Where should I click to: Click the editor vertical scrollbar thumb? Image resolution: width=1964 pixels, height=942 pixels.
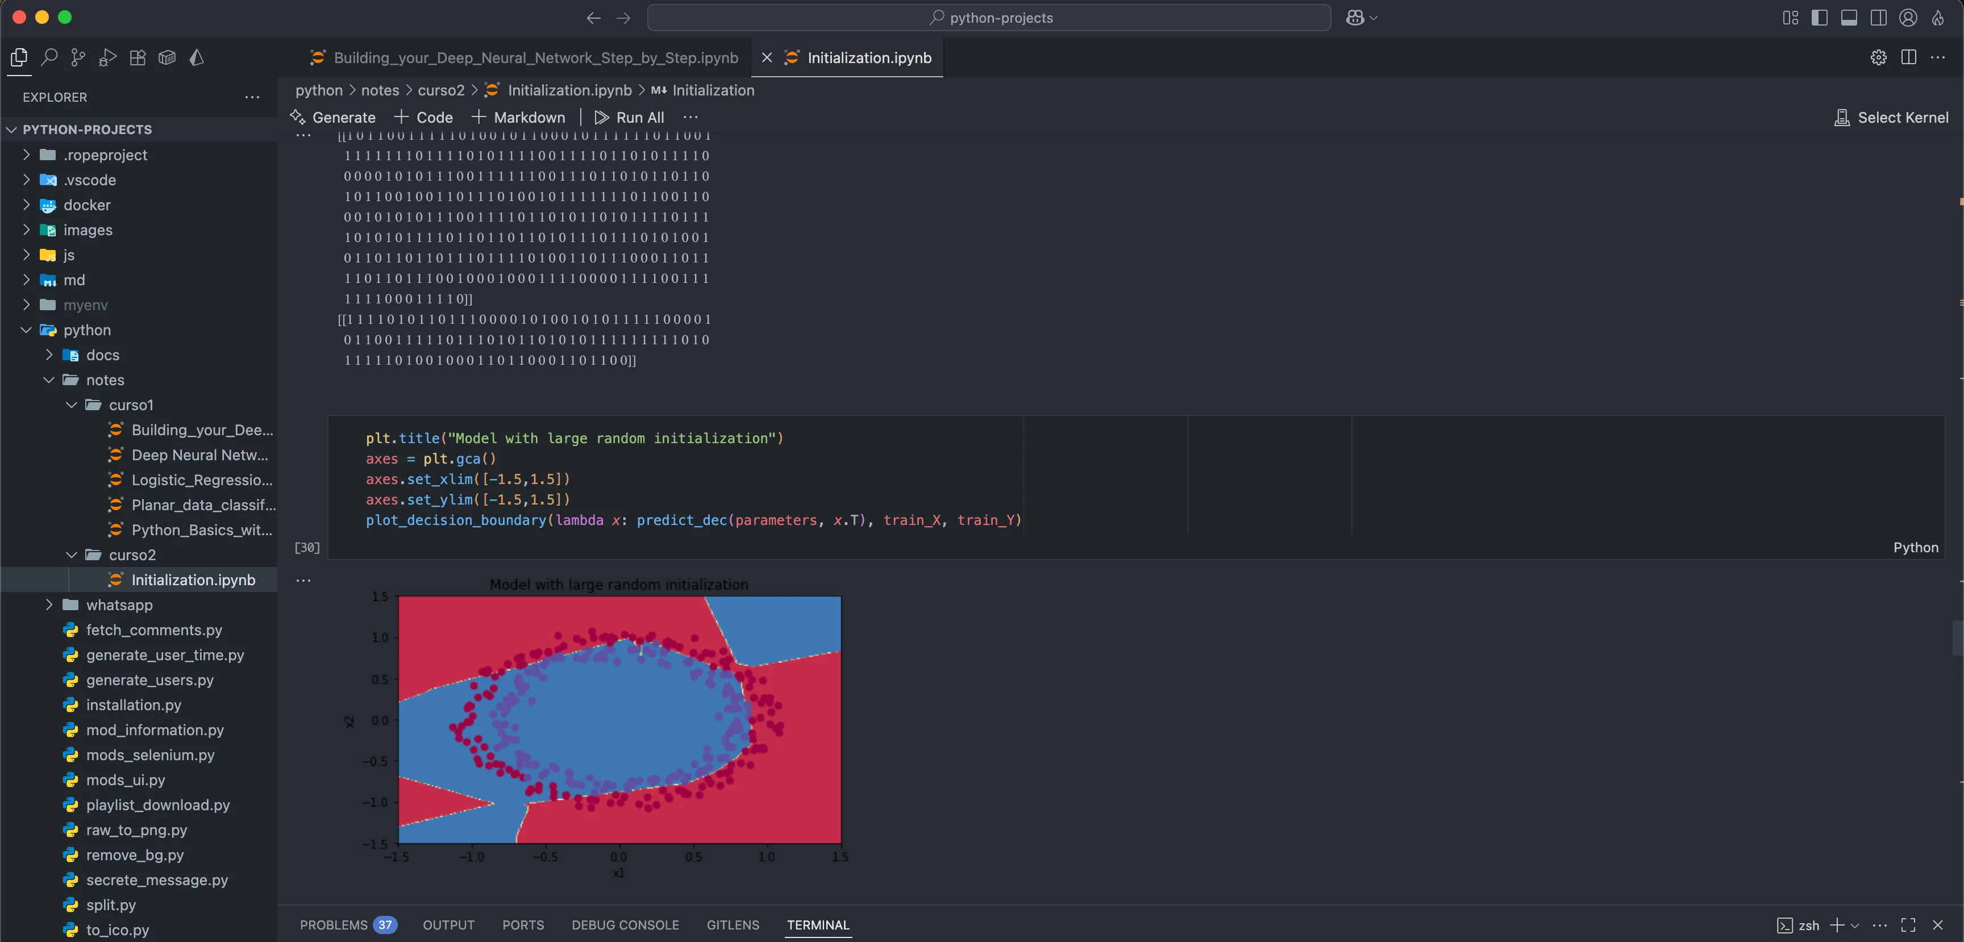point(1957,637)
